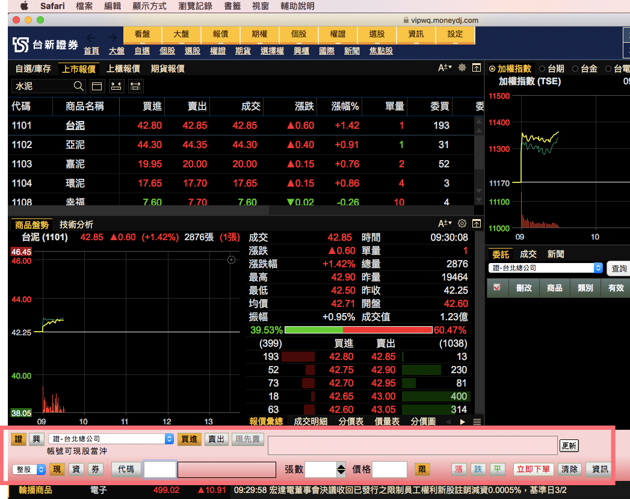
Task: Click the 水泥 search input field
Action: tap(42, 86)
